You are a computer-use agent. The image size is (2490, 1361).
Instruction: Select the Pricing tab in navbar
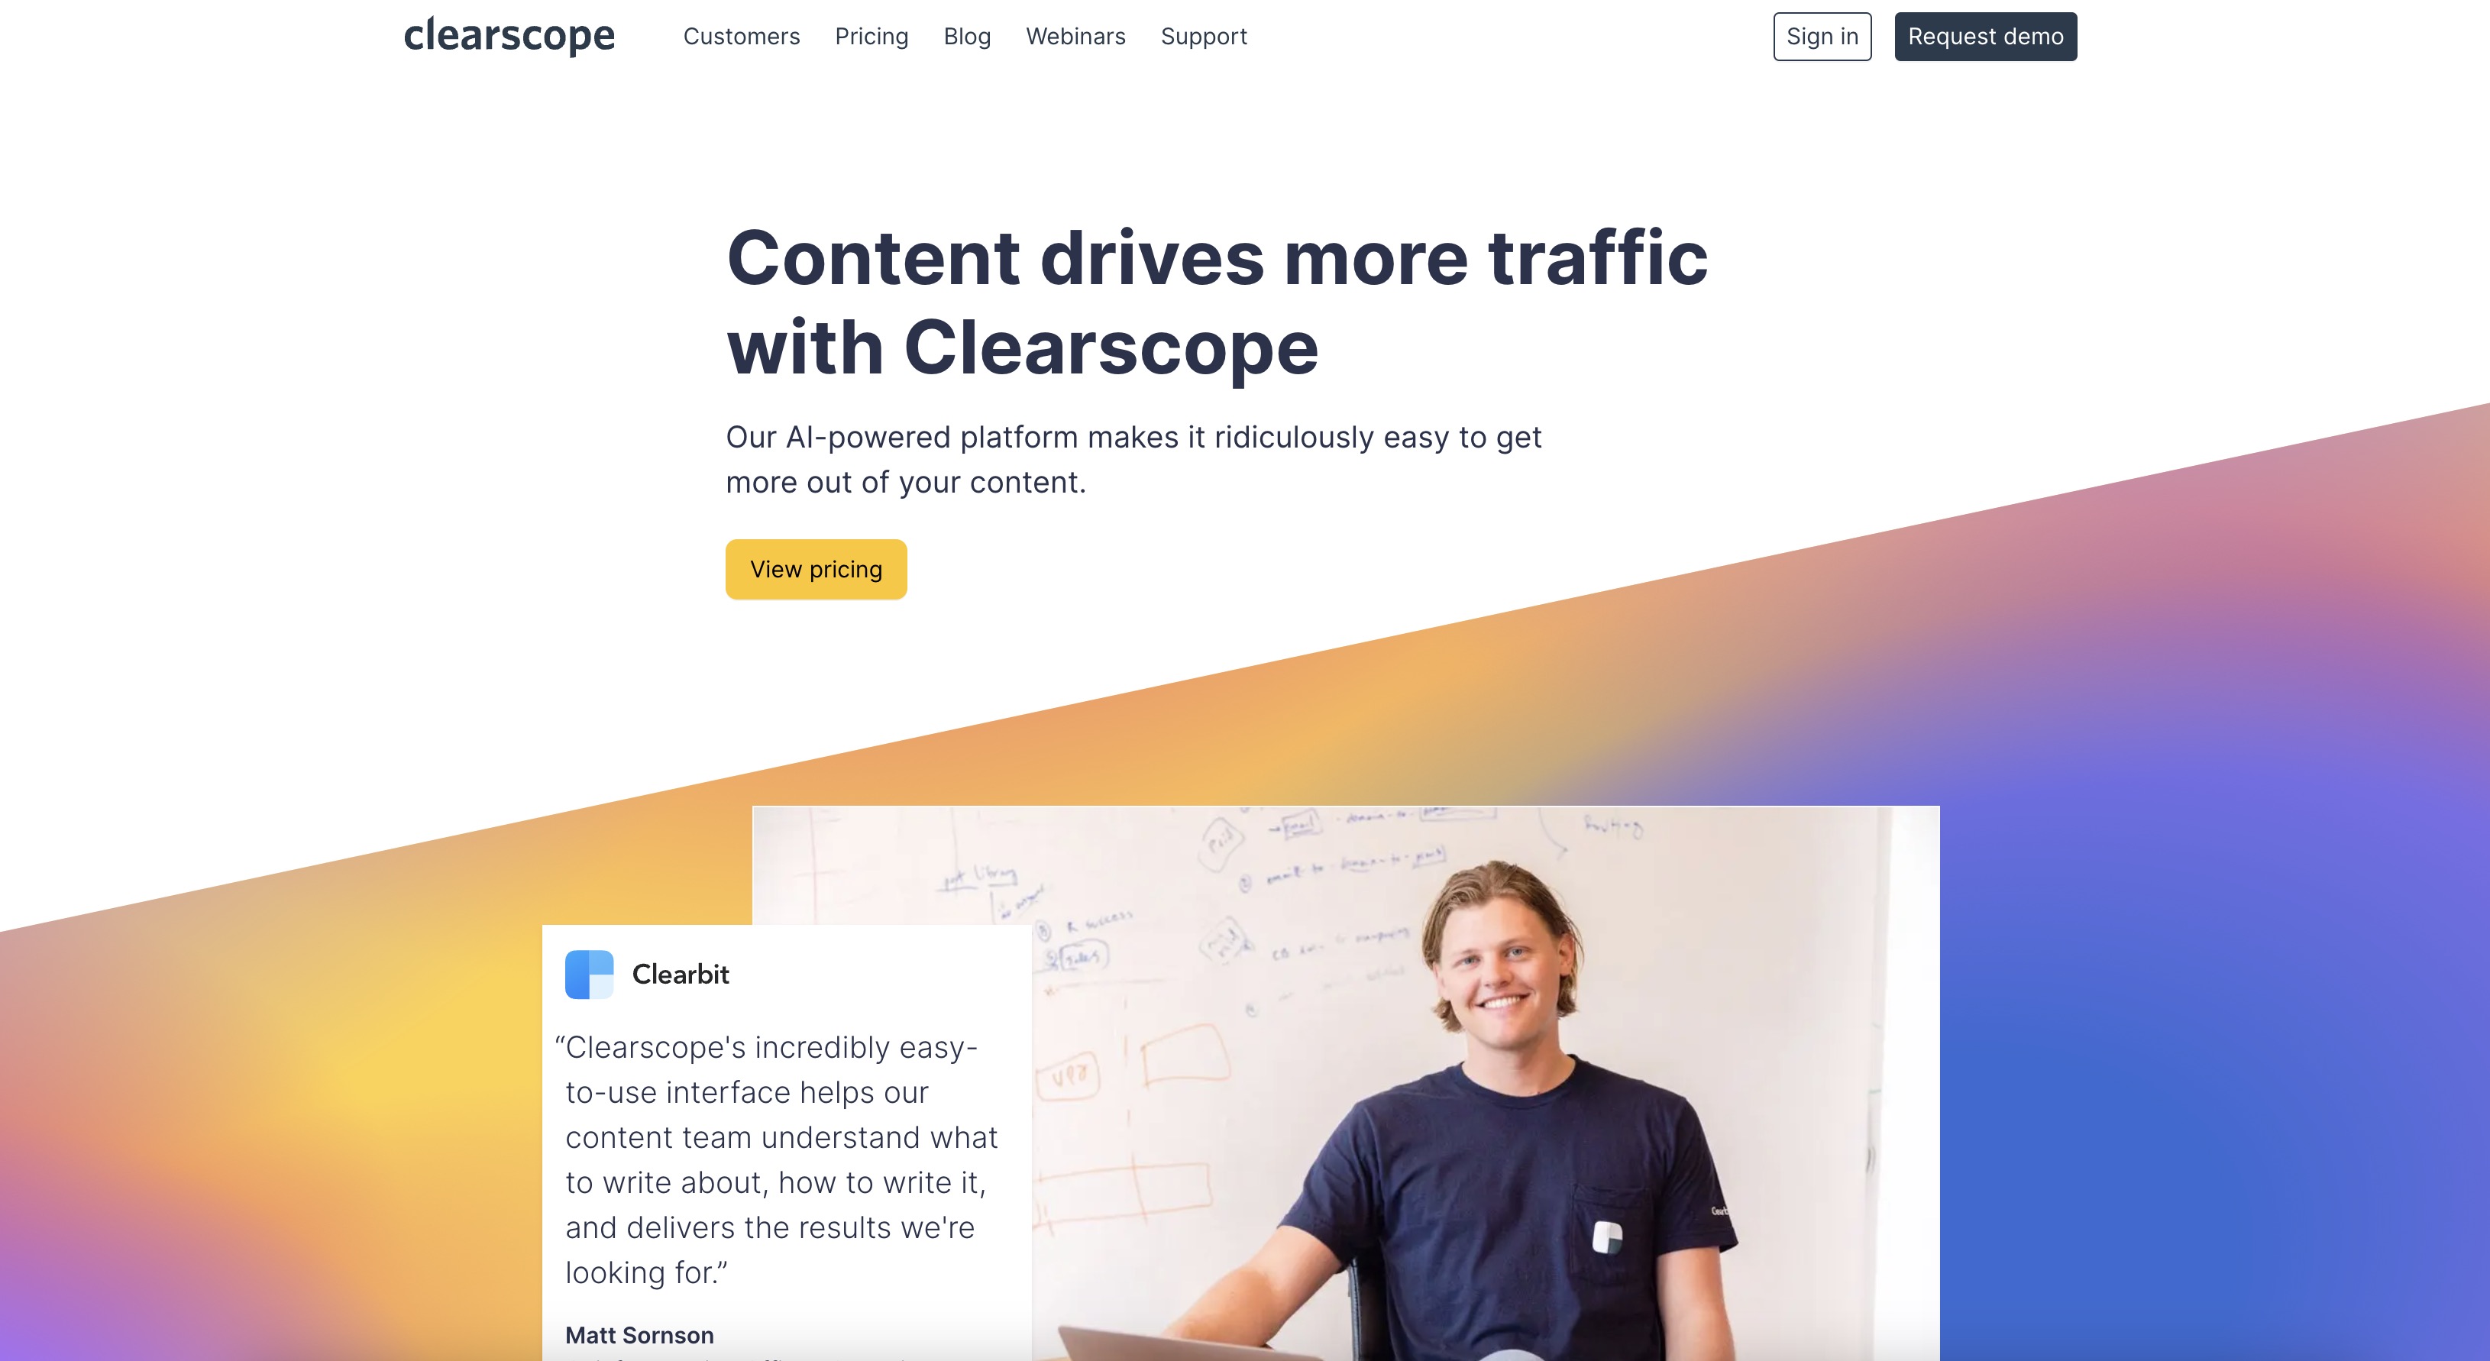click(x=870, y=35)
